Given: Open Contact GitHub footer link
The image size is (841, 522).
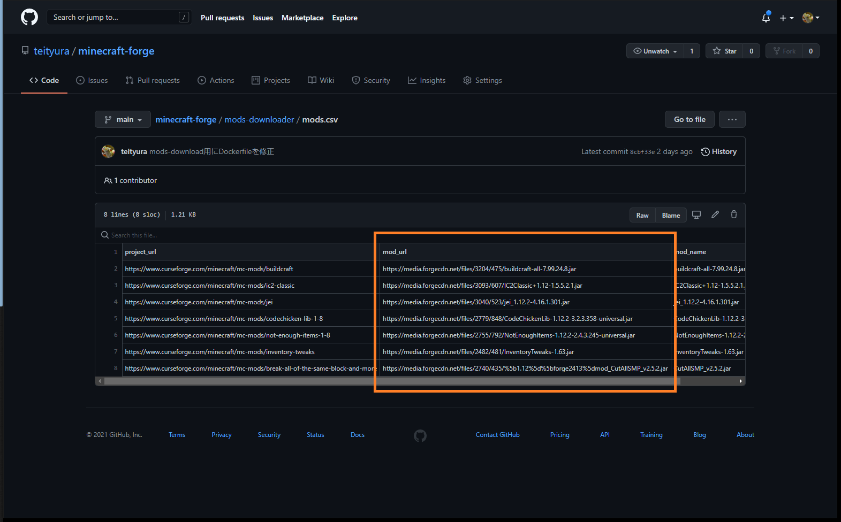Looking at the screenshot, I should click(498, 435).
